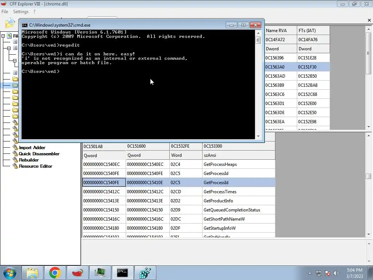Show hidden tray icons arrow

310,273
